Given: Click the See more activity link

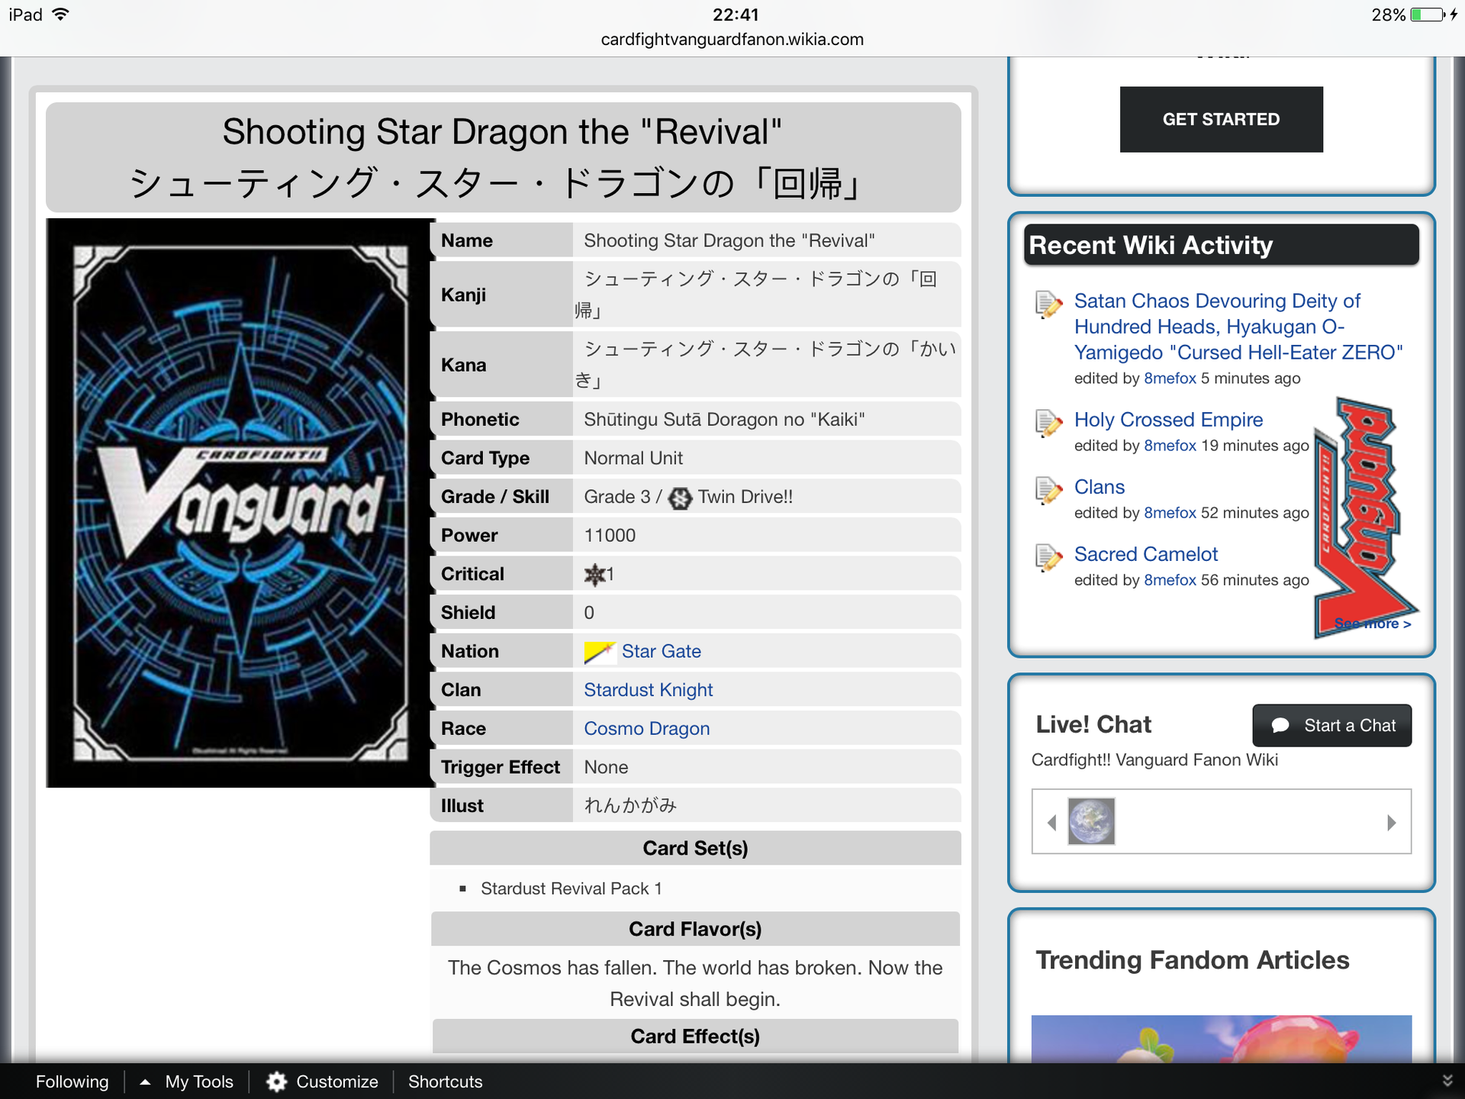Looking at the screenshot, I should (x=1373, y=624).
